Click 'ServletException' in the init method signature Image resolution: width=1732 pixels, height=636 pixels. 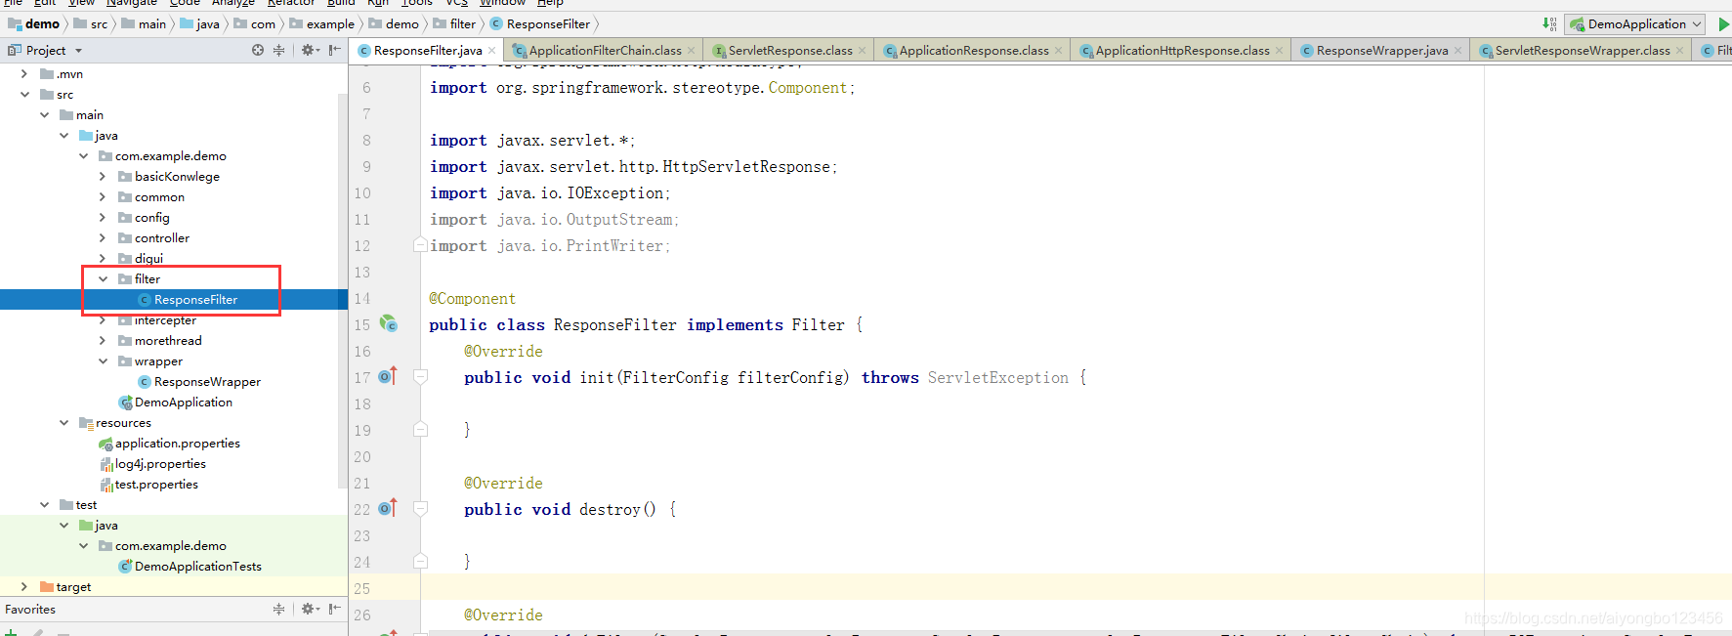click(998, 378)
